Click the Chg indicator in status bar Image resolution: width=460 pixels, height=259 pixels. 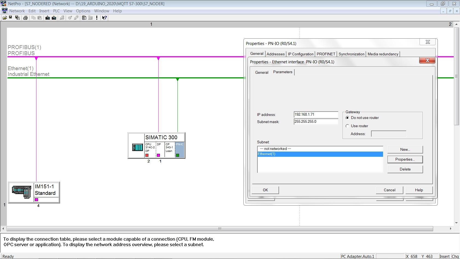455,257
